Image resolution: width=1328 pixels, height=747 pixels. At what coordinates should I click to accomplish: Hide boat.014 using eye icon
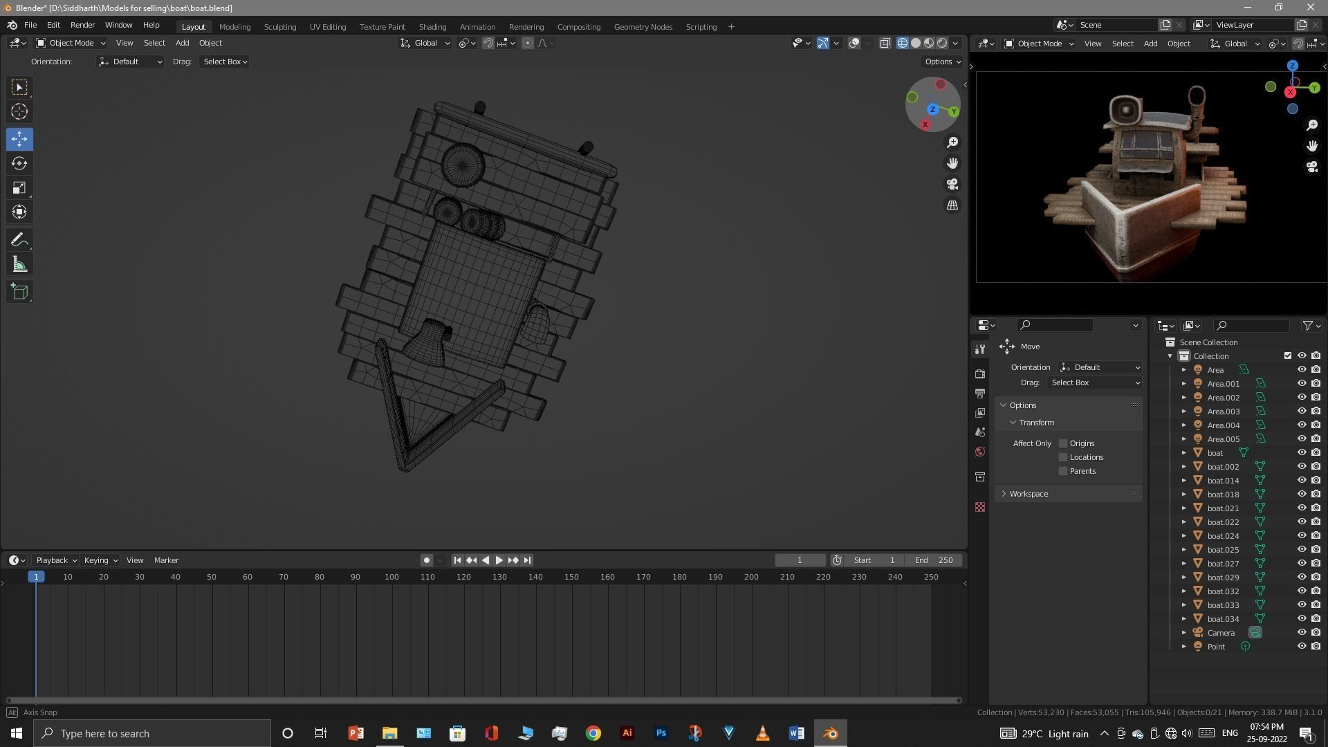[x=1301, y=480]
